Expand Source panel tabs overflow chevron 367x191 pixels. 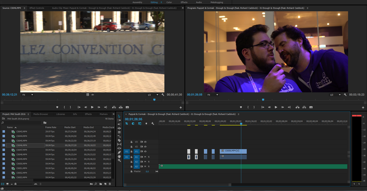click(x=183, y=8)
